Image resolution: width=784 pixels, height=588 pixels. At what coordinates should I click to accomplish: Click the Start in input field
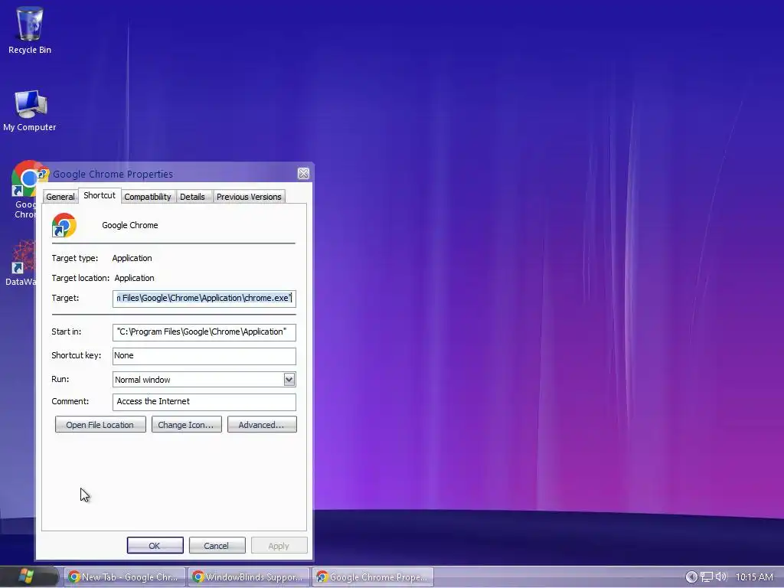coord(204,332)
